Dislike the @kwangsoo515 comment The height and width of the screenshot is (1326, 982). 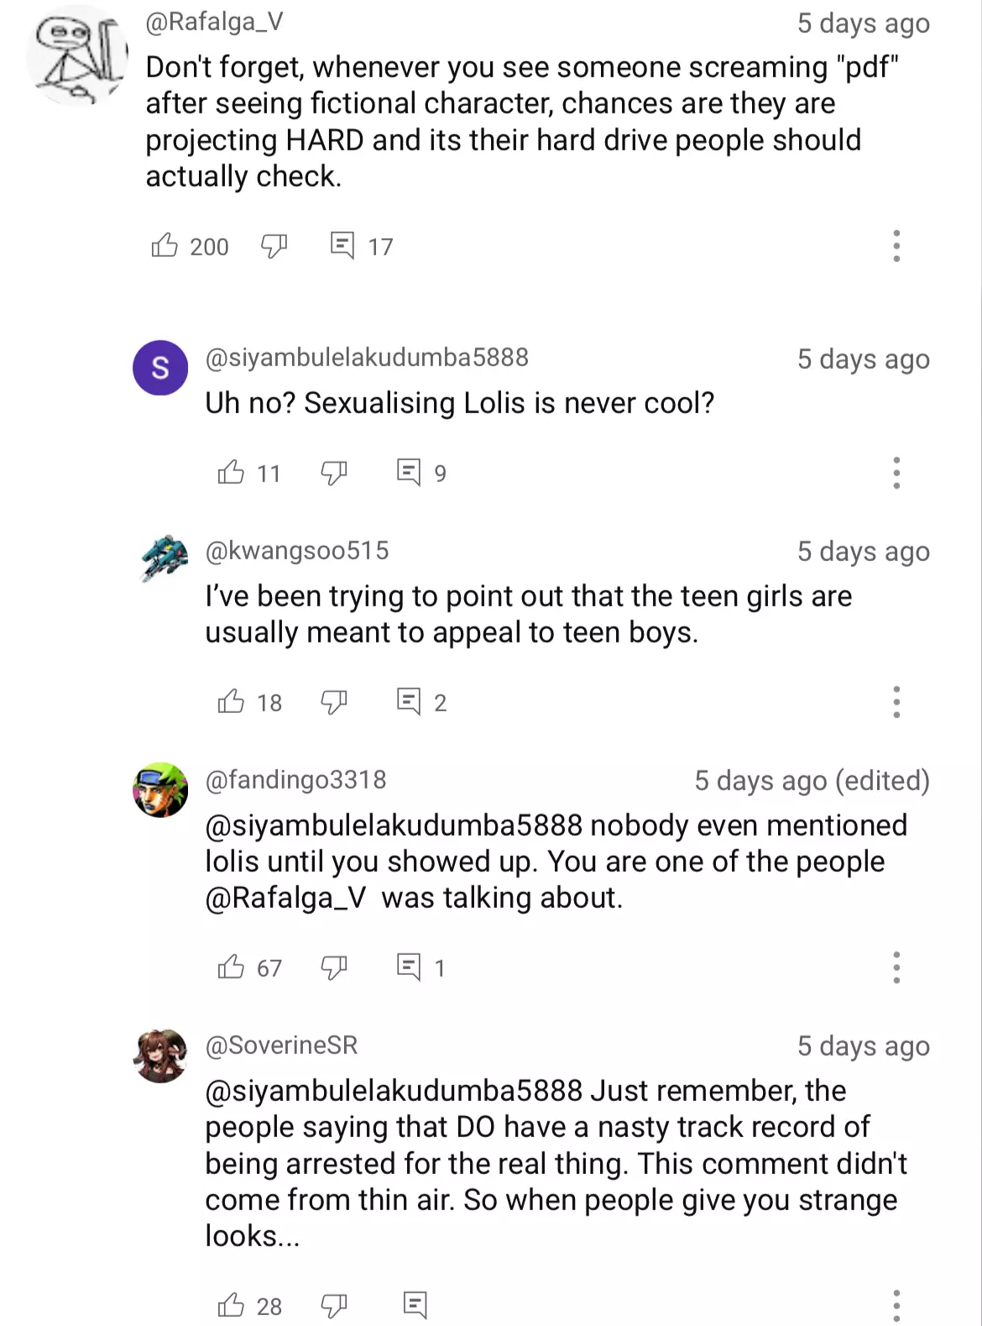click(334, 702)
